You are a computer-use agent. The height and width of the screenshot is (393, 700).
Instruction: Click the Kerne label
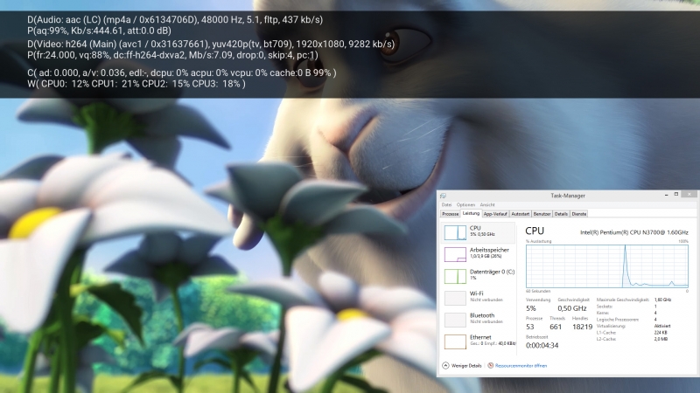click(x=603, y=313)
